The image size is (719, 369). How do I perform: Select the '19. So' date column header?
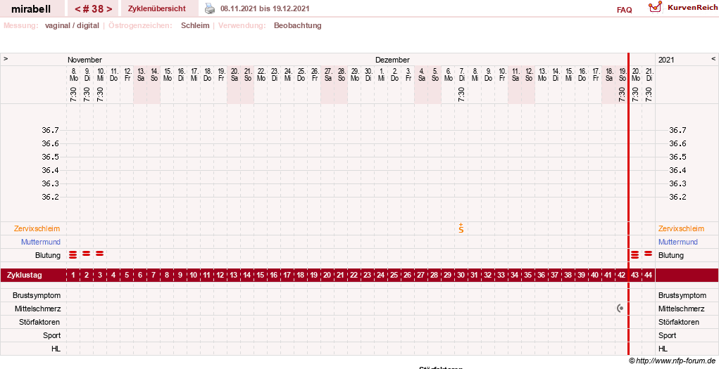[x=623, y=75]
